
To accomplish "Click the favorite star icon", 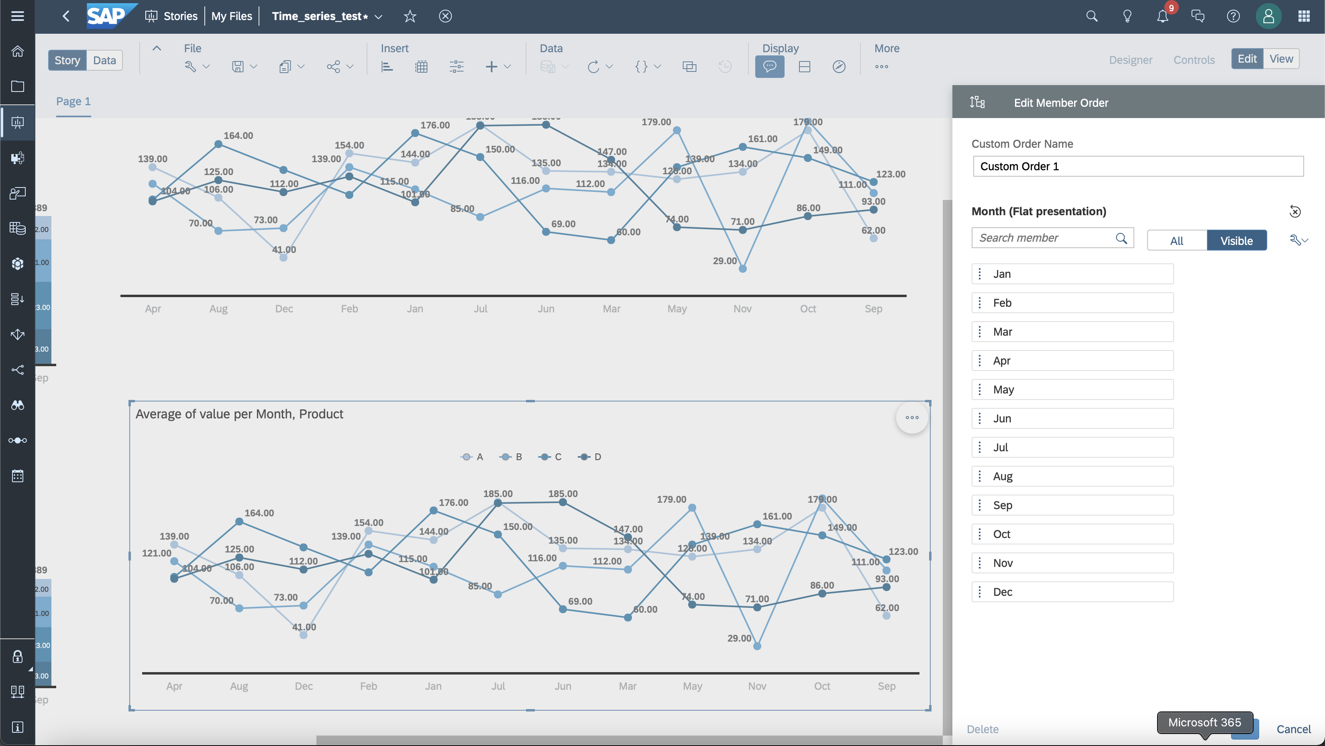I will pos(410,16).
